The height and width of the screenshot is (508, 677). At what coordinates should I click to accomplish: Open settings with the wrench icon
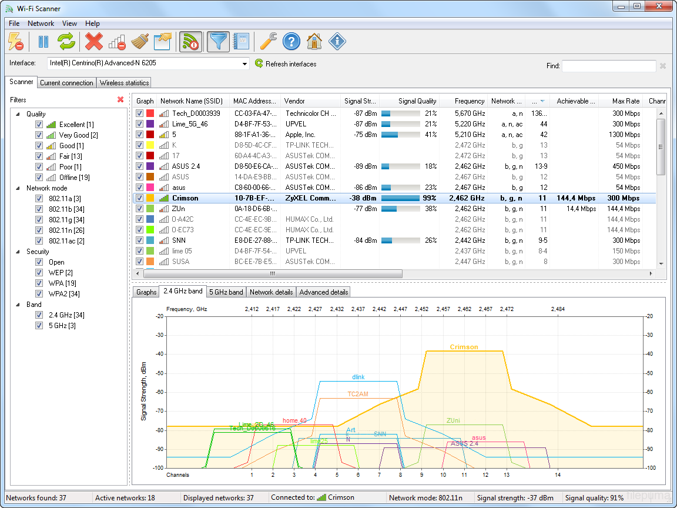269,41
